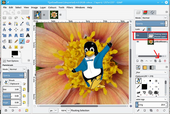Image resolution: width=170 pixels, height=114 pixels.
Task: Select the Crop tool
Action: pos(22,29)
